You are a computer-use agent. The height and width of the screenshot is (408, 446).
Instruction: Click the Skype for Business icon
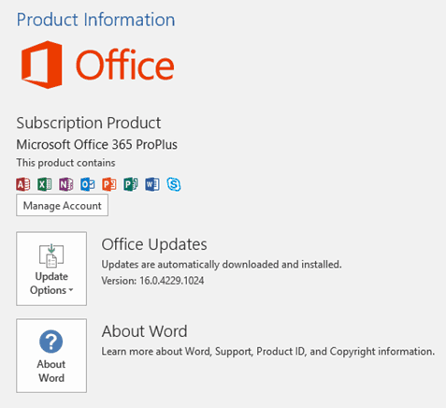(174, 184)
